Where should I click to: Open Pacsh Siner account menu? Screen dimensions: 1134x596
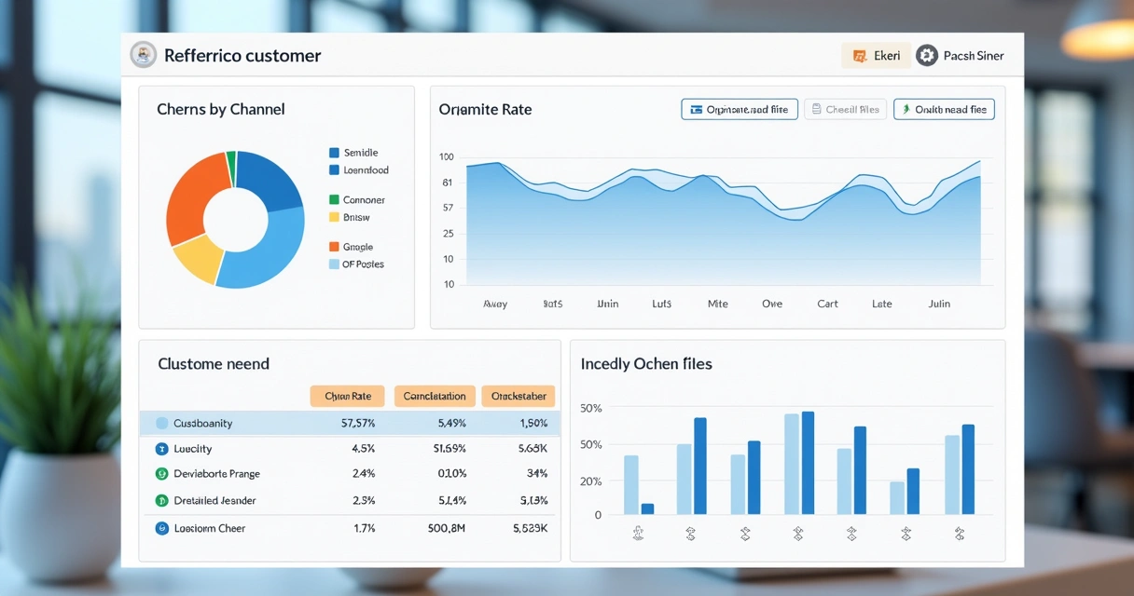(961, 56)
